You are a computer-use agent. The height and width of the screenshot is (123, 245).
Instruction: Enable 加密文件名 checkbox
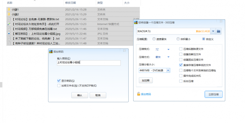click(59, 86)
